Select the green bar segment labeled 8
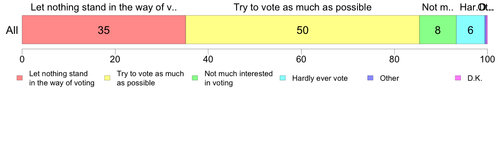This screenshot has width=499, height=154. click(x=438, y=29)
